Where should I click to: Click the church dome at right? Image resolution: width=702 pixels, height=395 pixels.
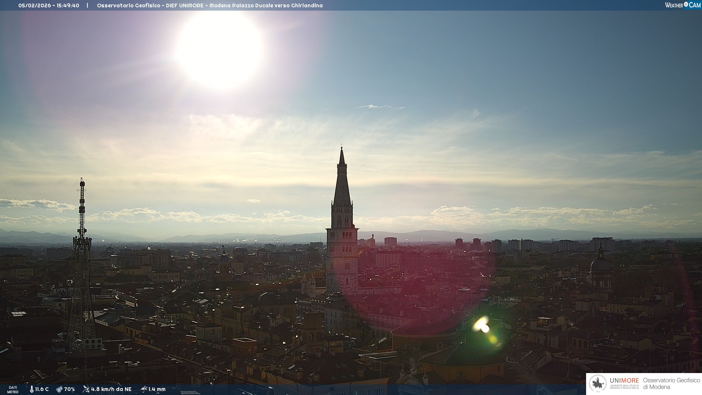point(600,263)
